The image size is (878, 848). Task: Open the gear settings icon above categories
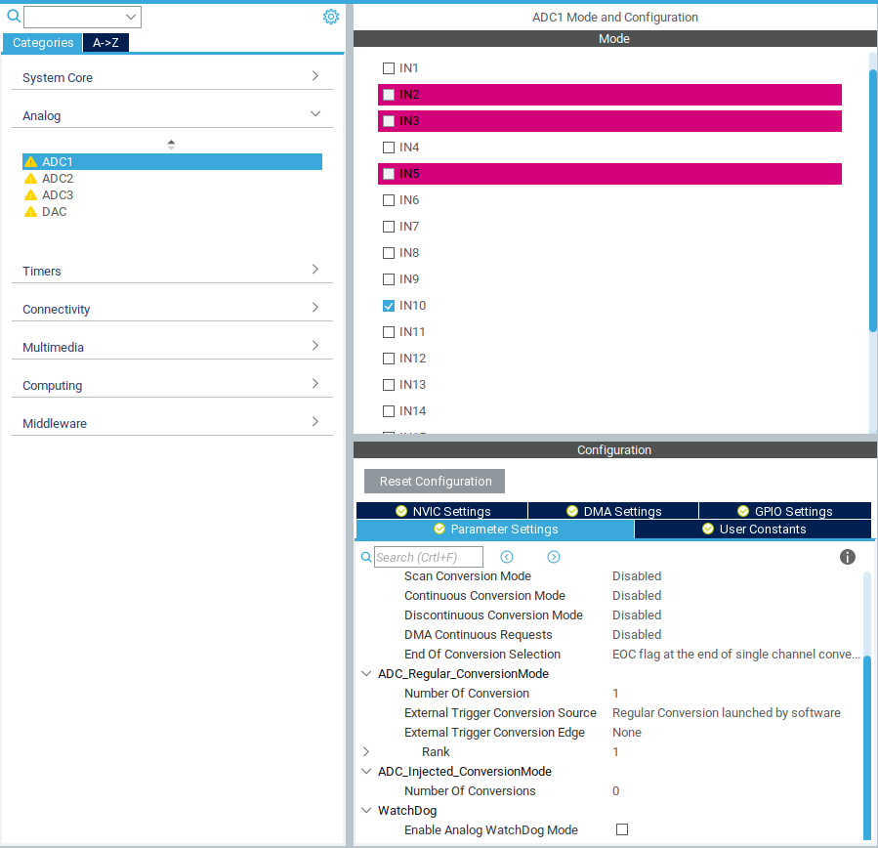[x=331, y=17]
